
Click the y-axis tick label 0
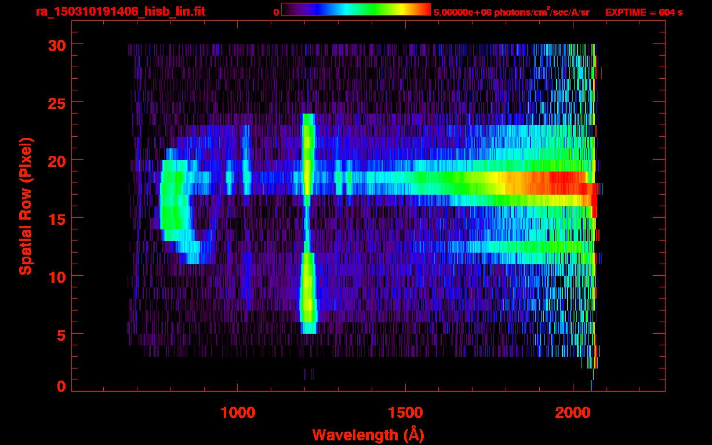pyautogui.click(x=60, y=386)
